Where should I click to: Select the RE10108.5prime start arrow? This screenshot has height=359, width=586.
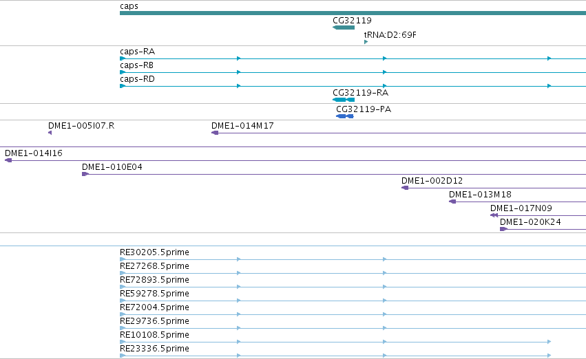point(123,342)
